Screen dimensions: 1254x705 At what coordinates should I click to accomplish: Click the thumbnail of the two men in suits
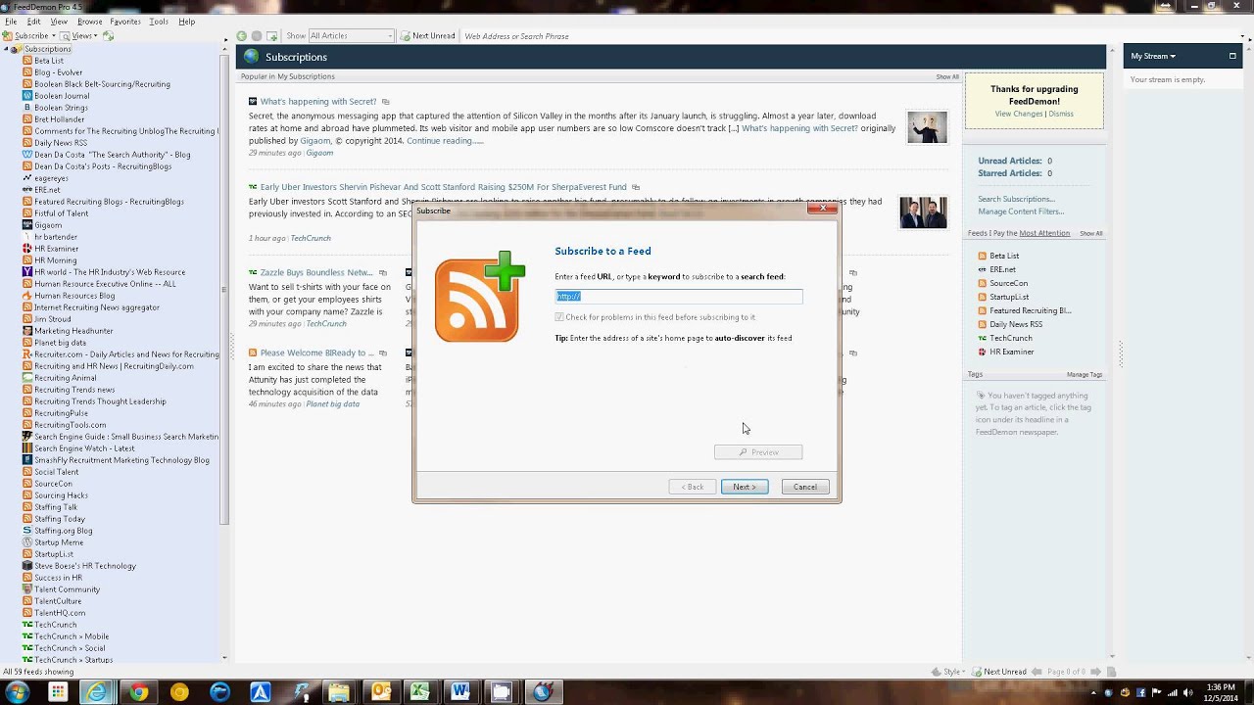click(x=924, y=212)
